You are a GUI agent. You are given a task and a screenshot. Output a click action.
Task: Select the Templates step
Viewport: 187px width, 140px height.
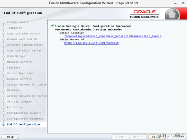14,28
